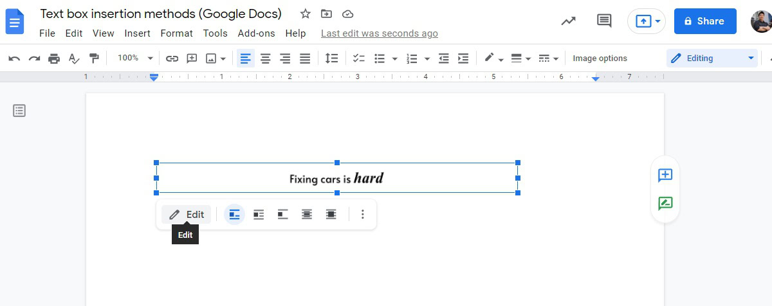Click the insert link icon
This screenshot has width=772, height=306.
coord(172,59)
